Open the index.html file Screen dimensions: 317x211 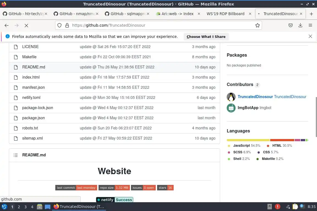31,77
